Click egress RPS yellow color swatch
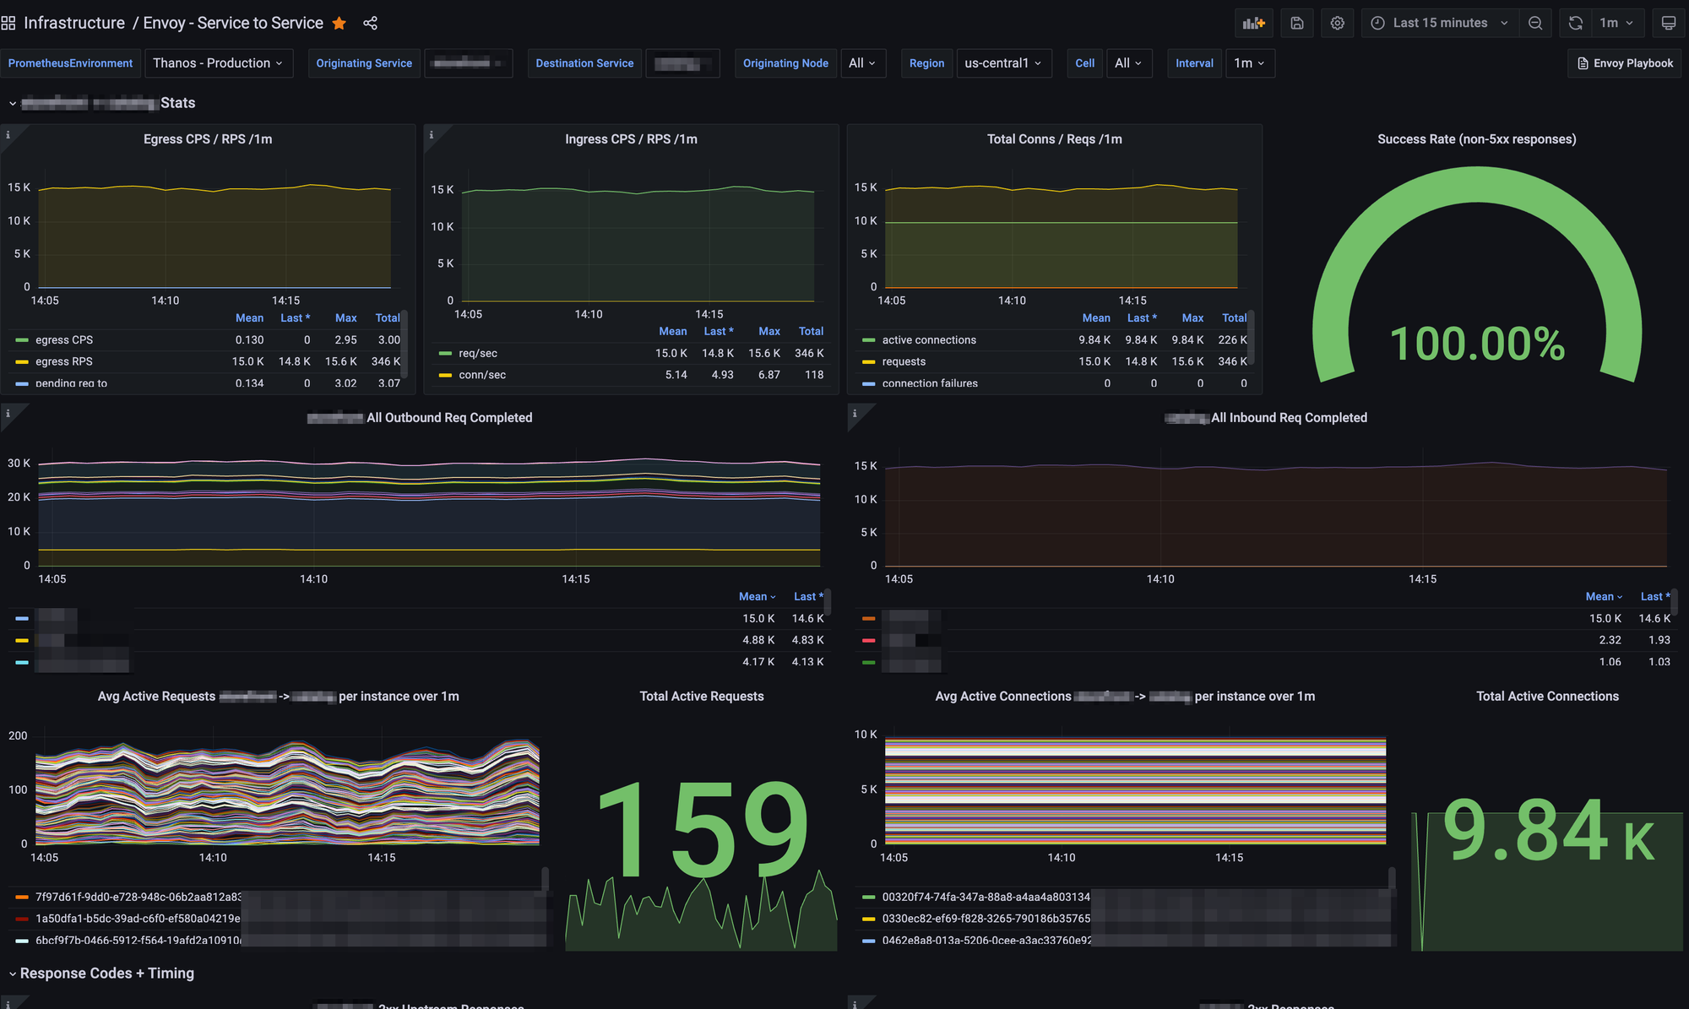The height and width of the screenshot is (1009, 1689). [22, 361]
